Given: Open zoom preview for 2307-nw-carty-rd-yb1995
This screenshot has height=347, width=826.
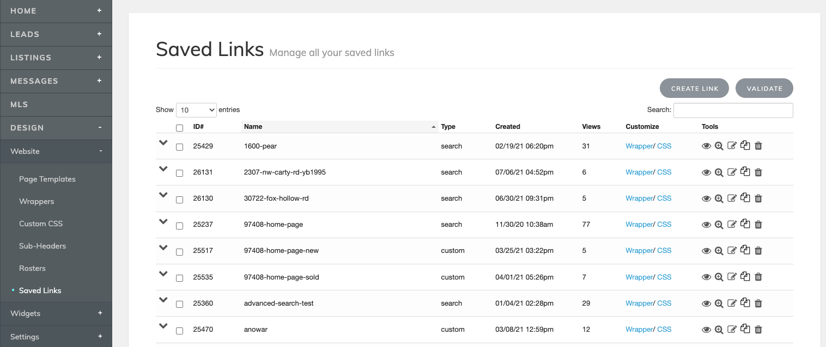Looking at the screenshot, I should [x=719, y=172].
